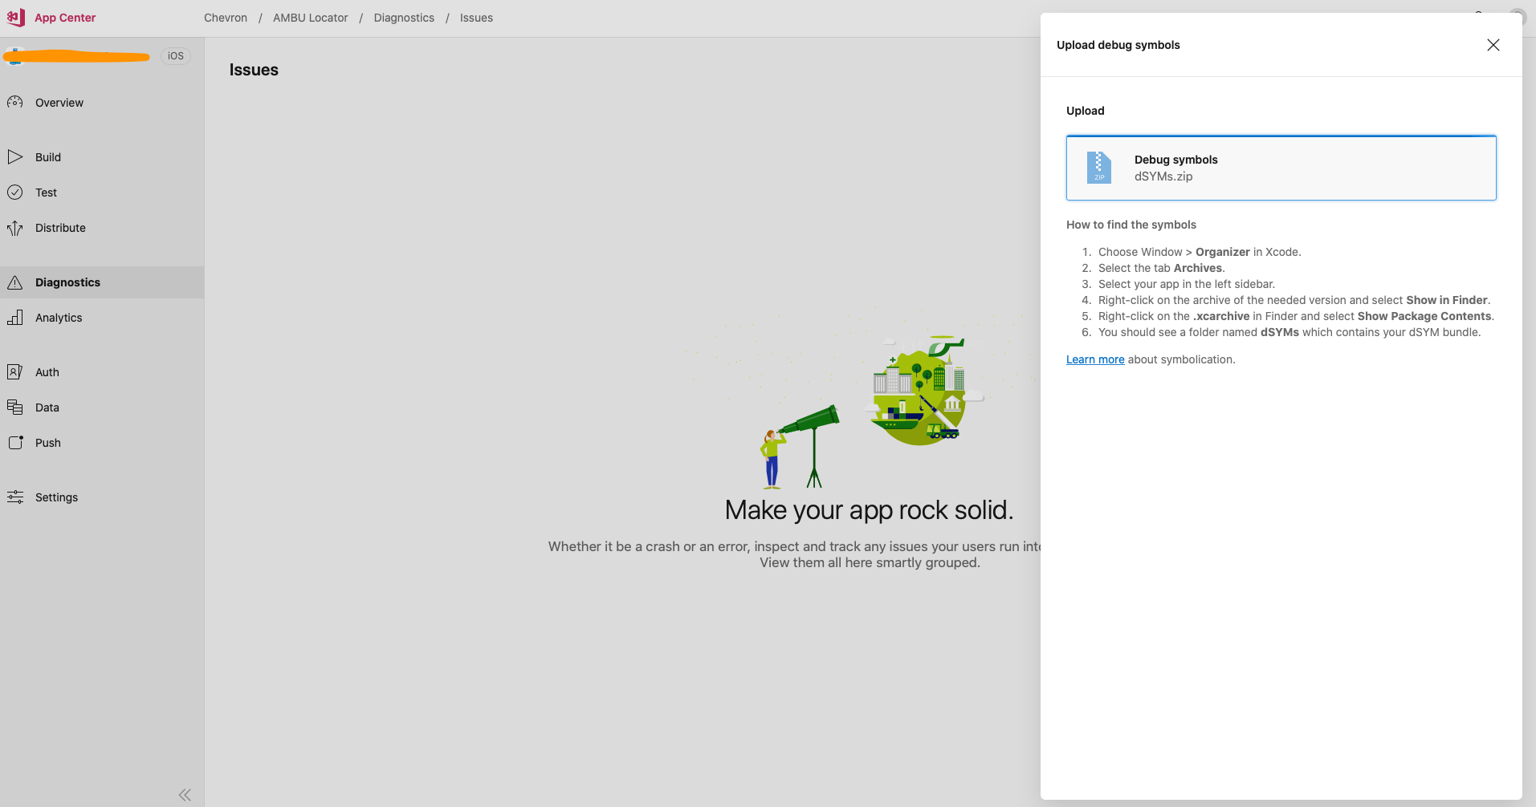Click the Test checkmark icon
The image size is (1536, 807).
[x=15, y=192]
